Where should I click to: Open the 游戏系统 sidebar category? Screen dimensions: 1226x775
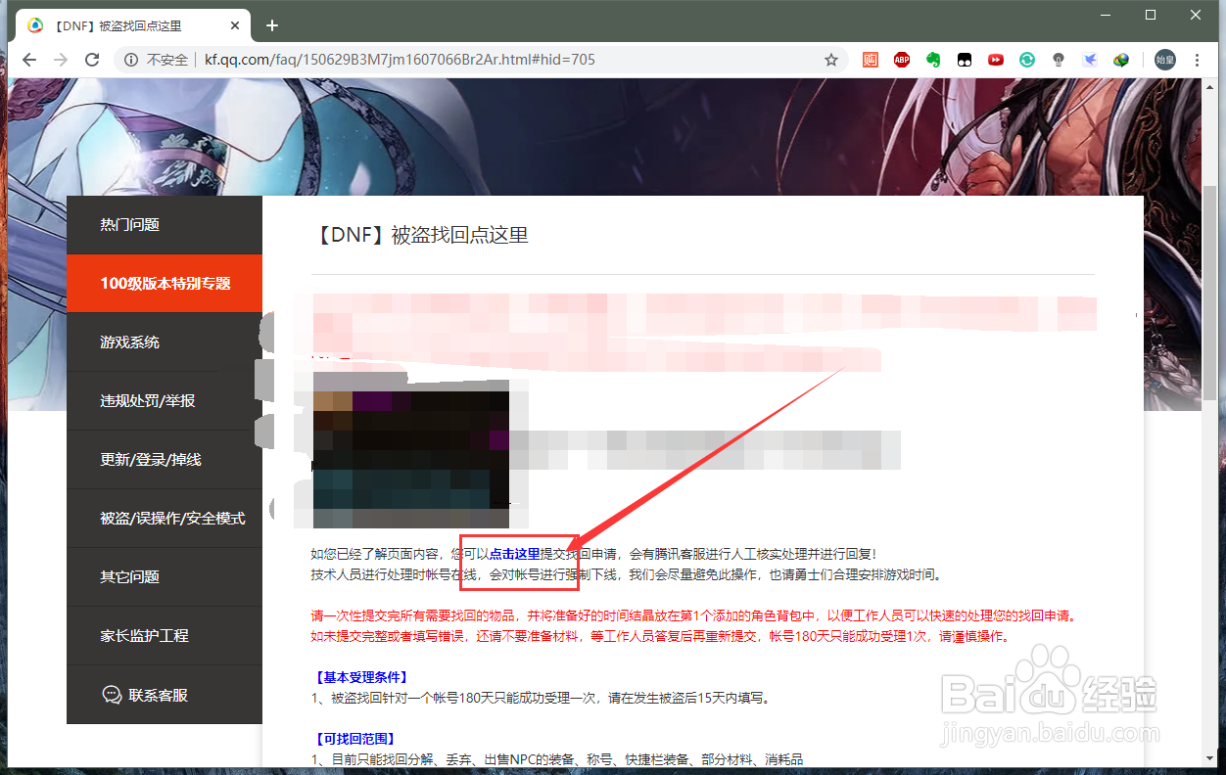point(165,342)
